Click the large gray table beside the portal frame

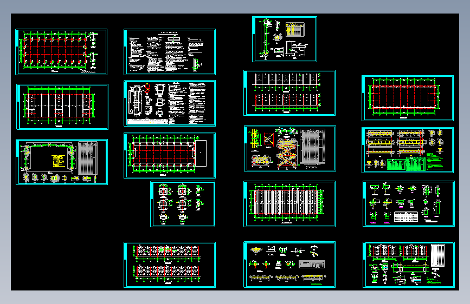[87, 158]
